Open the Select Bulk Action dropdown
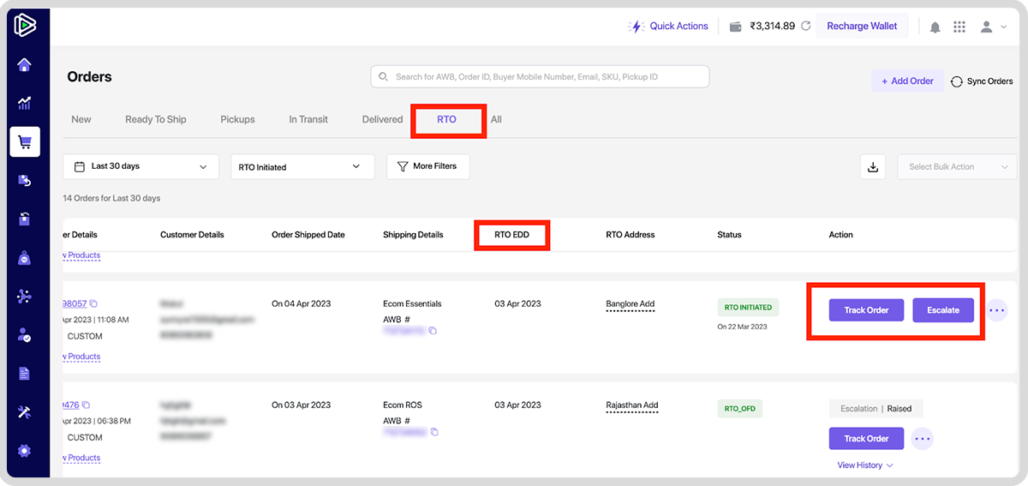The width and height of the screenshot is (1028, 486). [957, 167]
